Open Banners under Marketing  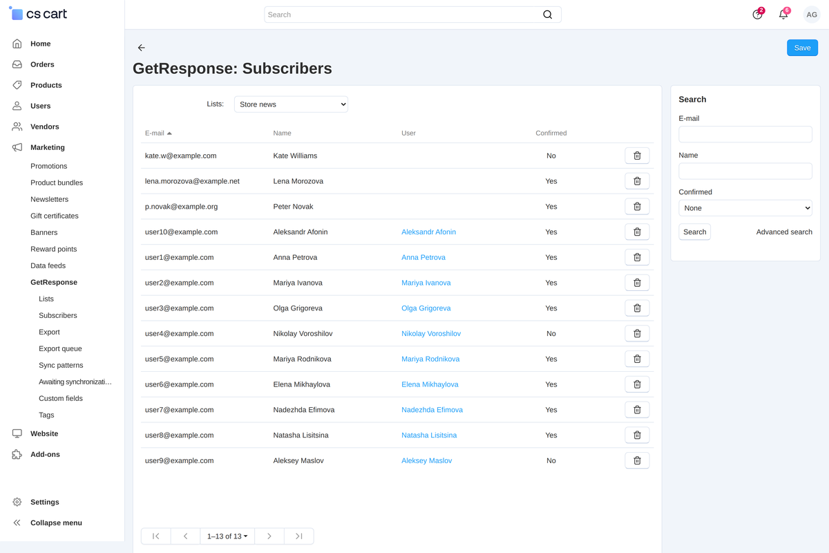point(44,232)
